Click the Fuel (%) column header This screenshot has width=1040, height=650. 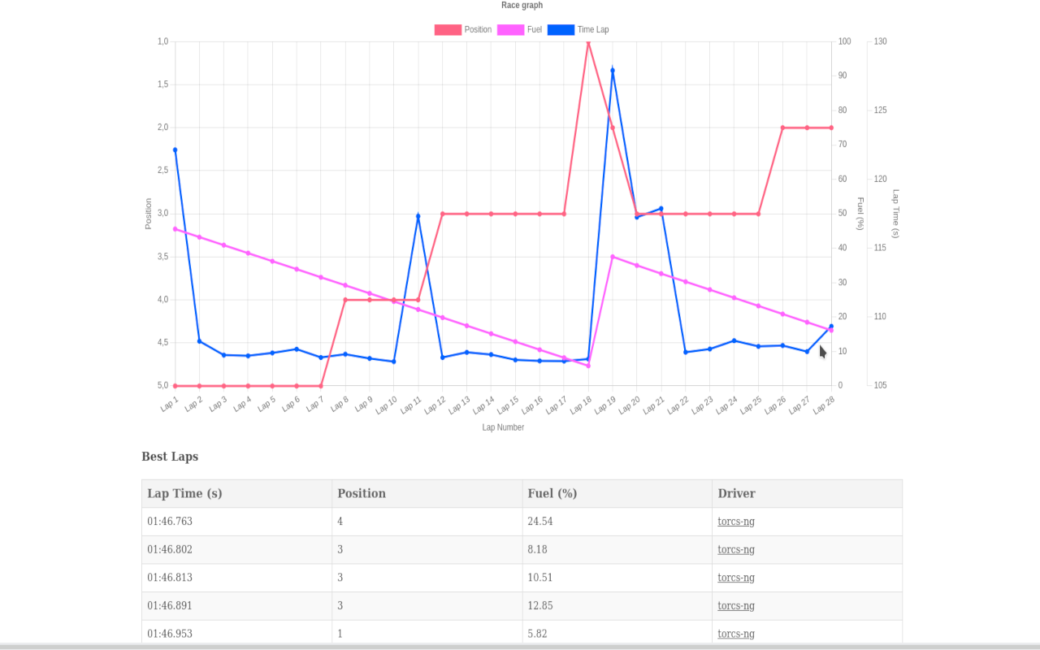point(617,493)
